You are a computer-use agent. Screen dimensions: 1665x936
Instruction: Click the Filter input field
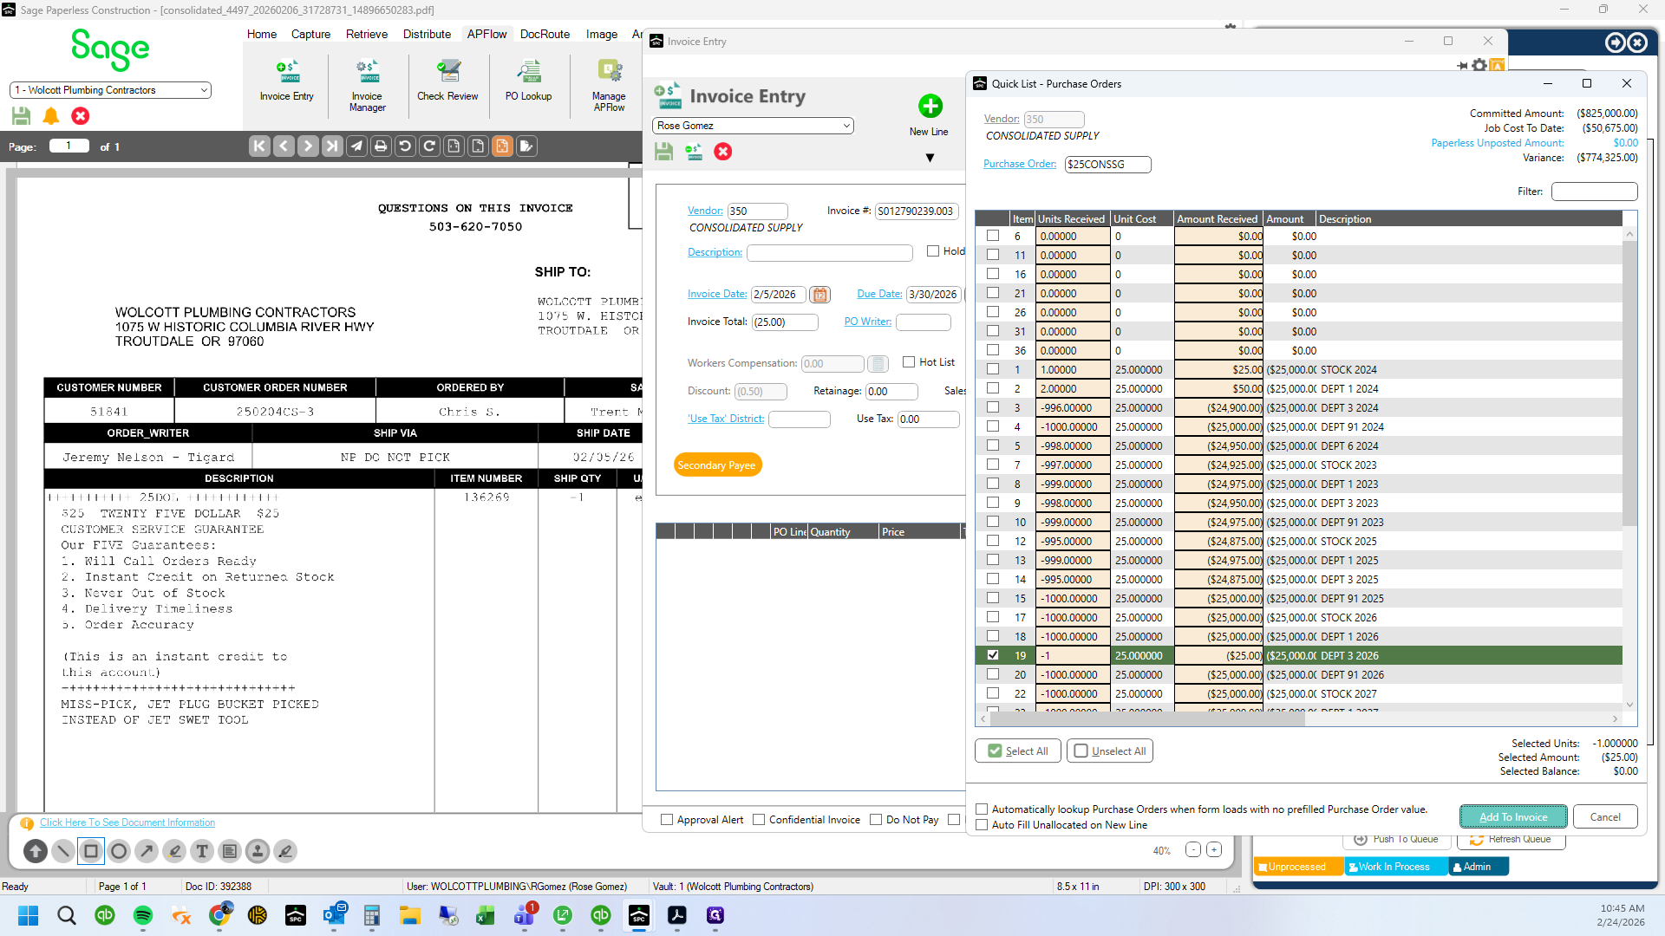tap(1594, 192)
